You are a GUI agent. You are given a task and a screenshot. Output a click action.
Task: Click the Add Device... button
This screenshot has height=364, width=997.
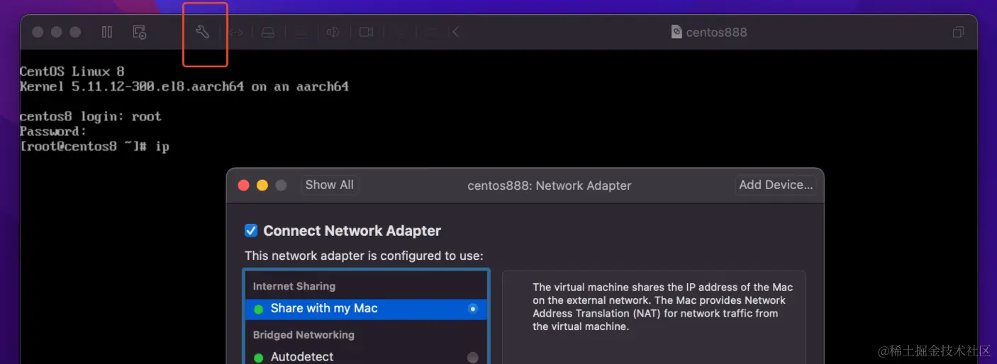tap(776, 185)
